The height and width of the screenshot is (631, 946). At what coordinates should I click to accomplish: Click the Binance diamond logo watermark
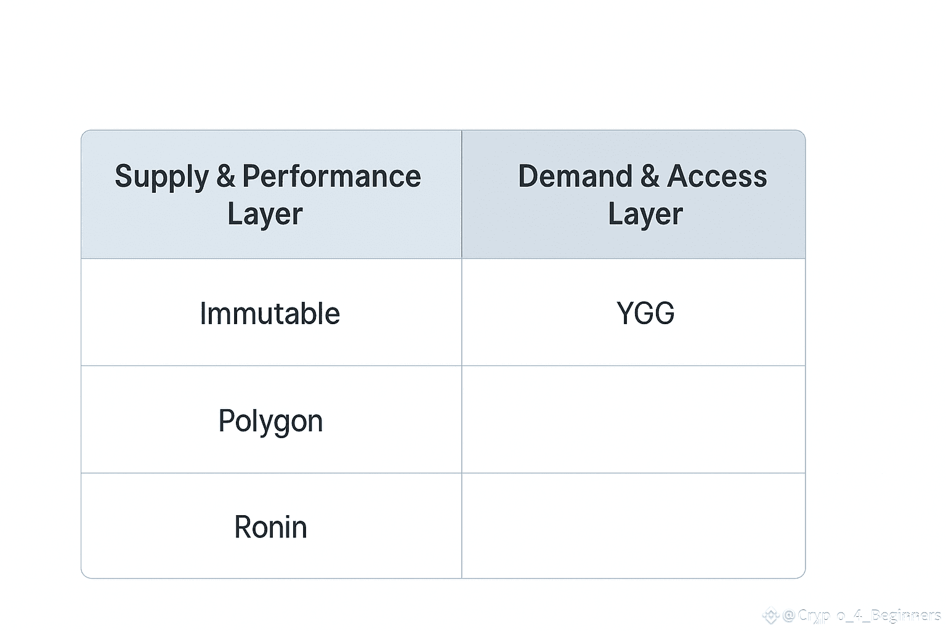click(x=771, y=615)
